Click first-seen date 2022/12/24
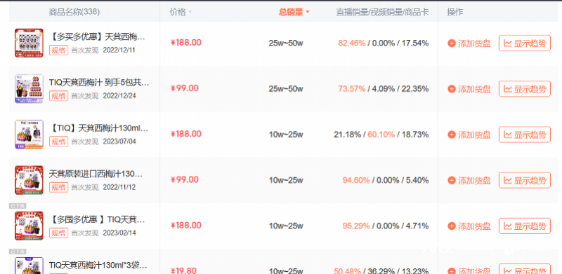The width and height of the screenshot is (562, 274). coord(119,96)
